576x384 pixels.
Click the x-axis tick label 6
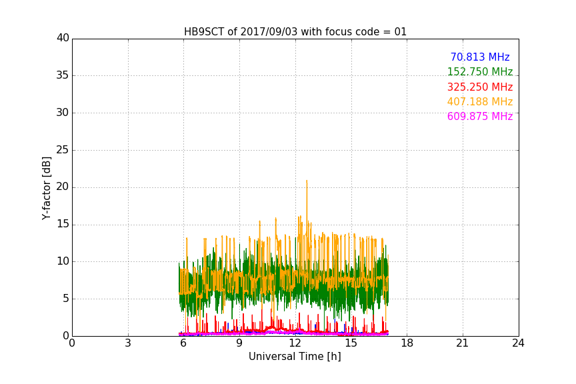coord(183,343)
